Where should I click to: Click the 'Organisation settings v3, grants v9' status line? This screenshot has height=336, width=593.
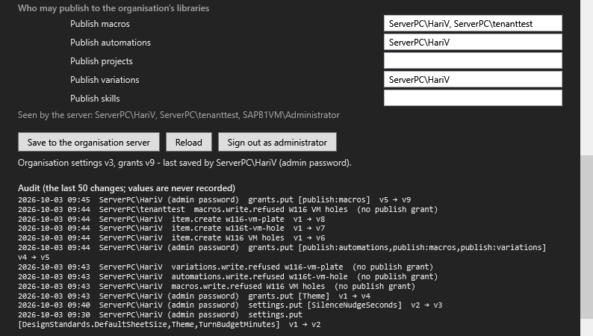184,163
